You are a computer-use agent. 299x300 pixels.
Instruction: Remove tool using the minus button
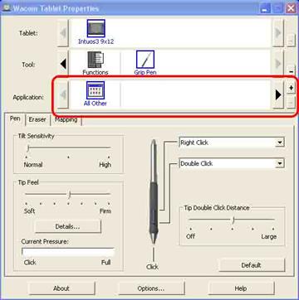pos(291,70)
